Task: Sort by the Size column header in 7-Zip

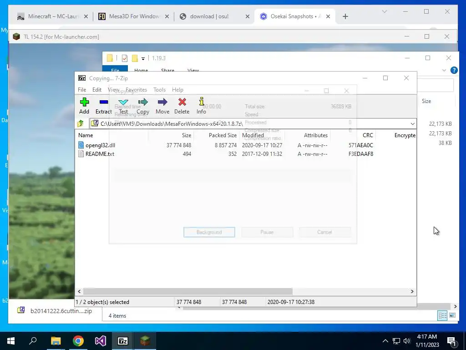Action: point(186,135)
